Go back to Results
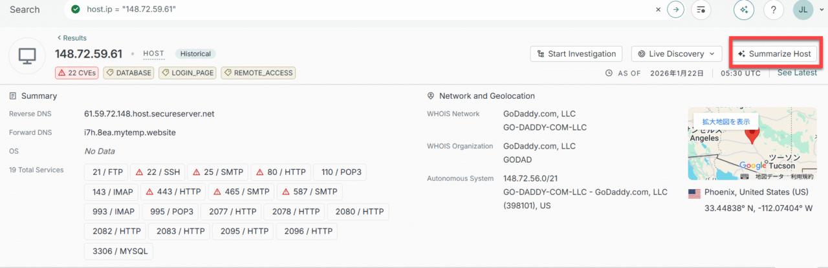The height and width of the screenshot is (268, 828). point(72,38)
